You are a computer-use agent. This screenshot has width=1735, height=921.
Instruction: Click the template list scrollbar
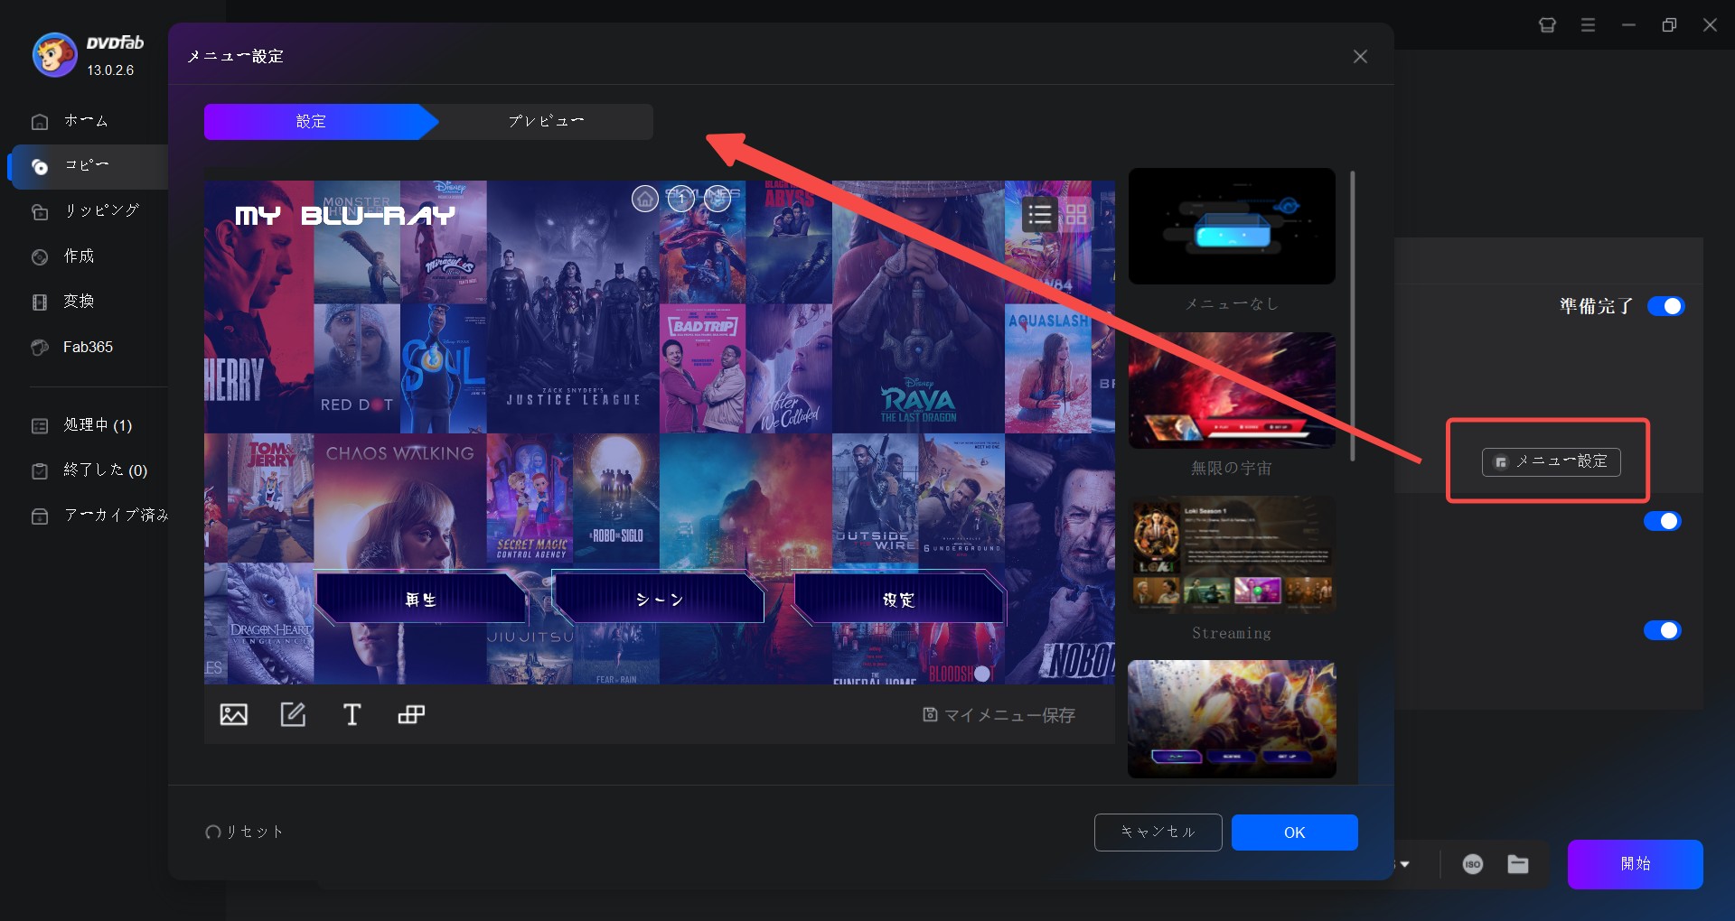[1353, 316]
